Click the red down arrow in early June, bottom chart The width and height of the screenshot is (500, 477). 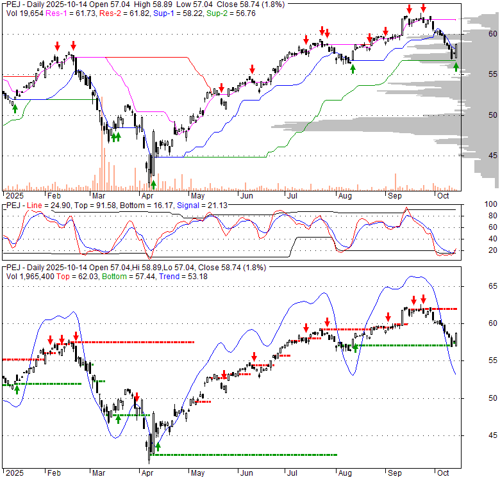pyautogui.click(x=254, y=357)
